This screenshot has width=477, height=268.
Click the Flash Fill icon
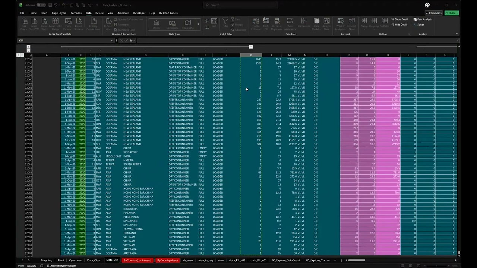266,24
